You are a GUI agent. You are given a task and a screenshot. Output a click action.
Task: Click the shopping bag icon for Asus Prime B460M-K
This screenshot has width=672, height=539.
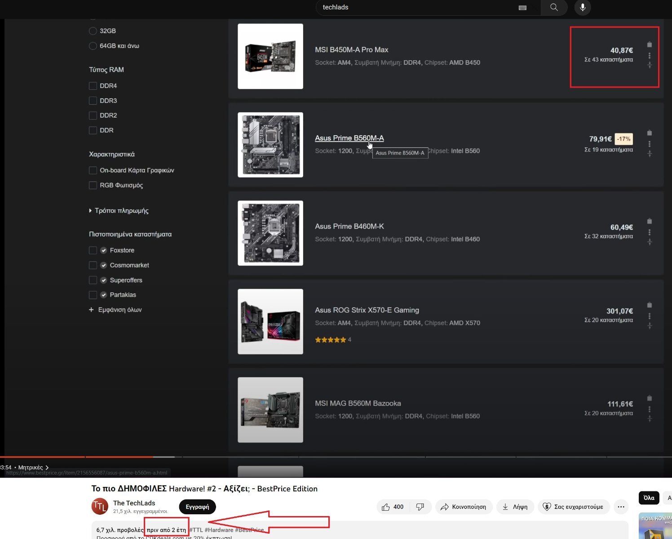[x=650, y=221]
